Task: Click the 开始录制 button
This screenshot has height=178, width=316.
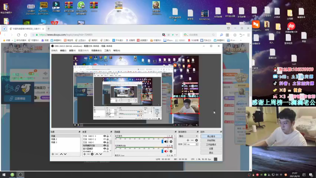Action: tap(211, 140)
